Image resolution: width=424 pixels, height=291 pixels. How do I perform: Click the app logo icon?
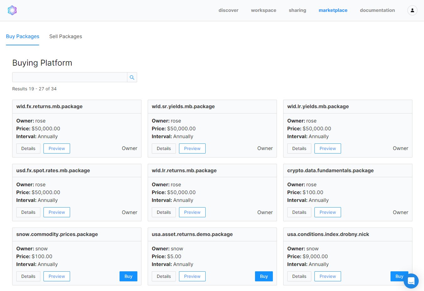(12, 10)
